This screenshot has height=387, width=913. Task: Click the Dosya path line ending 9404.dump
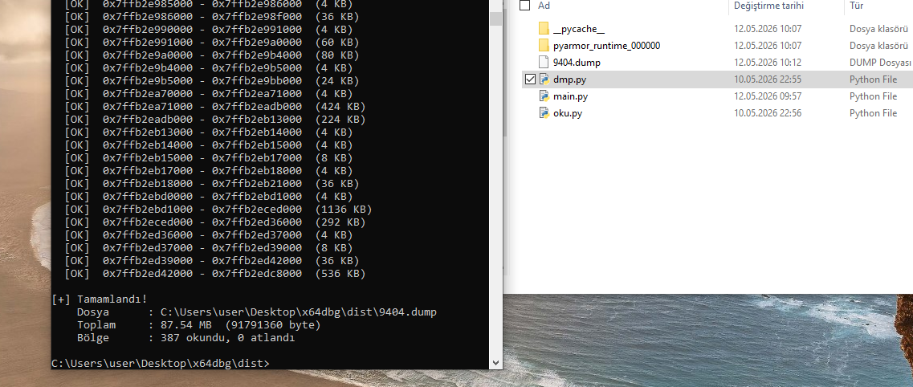[x=257, y=312]
